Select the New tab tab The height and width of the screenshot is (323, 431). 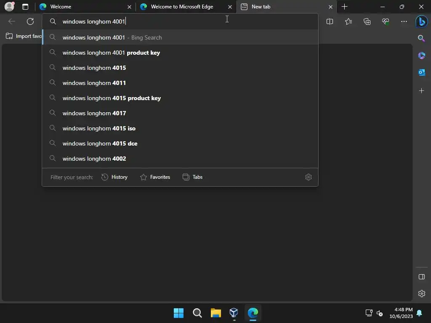[x=286, y=7]
